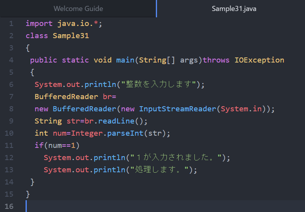The image size is (305, 212).
Task: Click the string "整数を入力します"
Action: click(159, 84)
